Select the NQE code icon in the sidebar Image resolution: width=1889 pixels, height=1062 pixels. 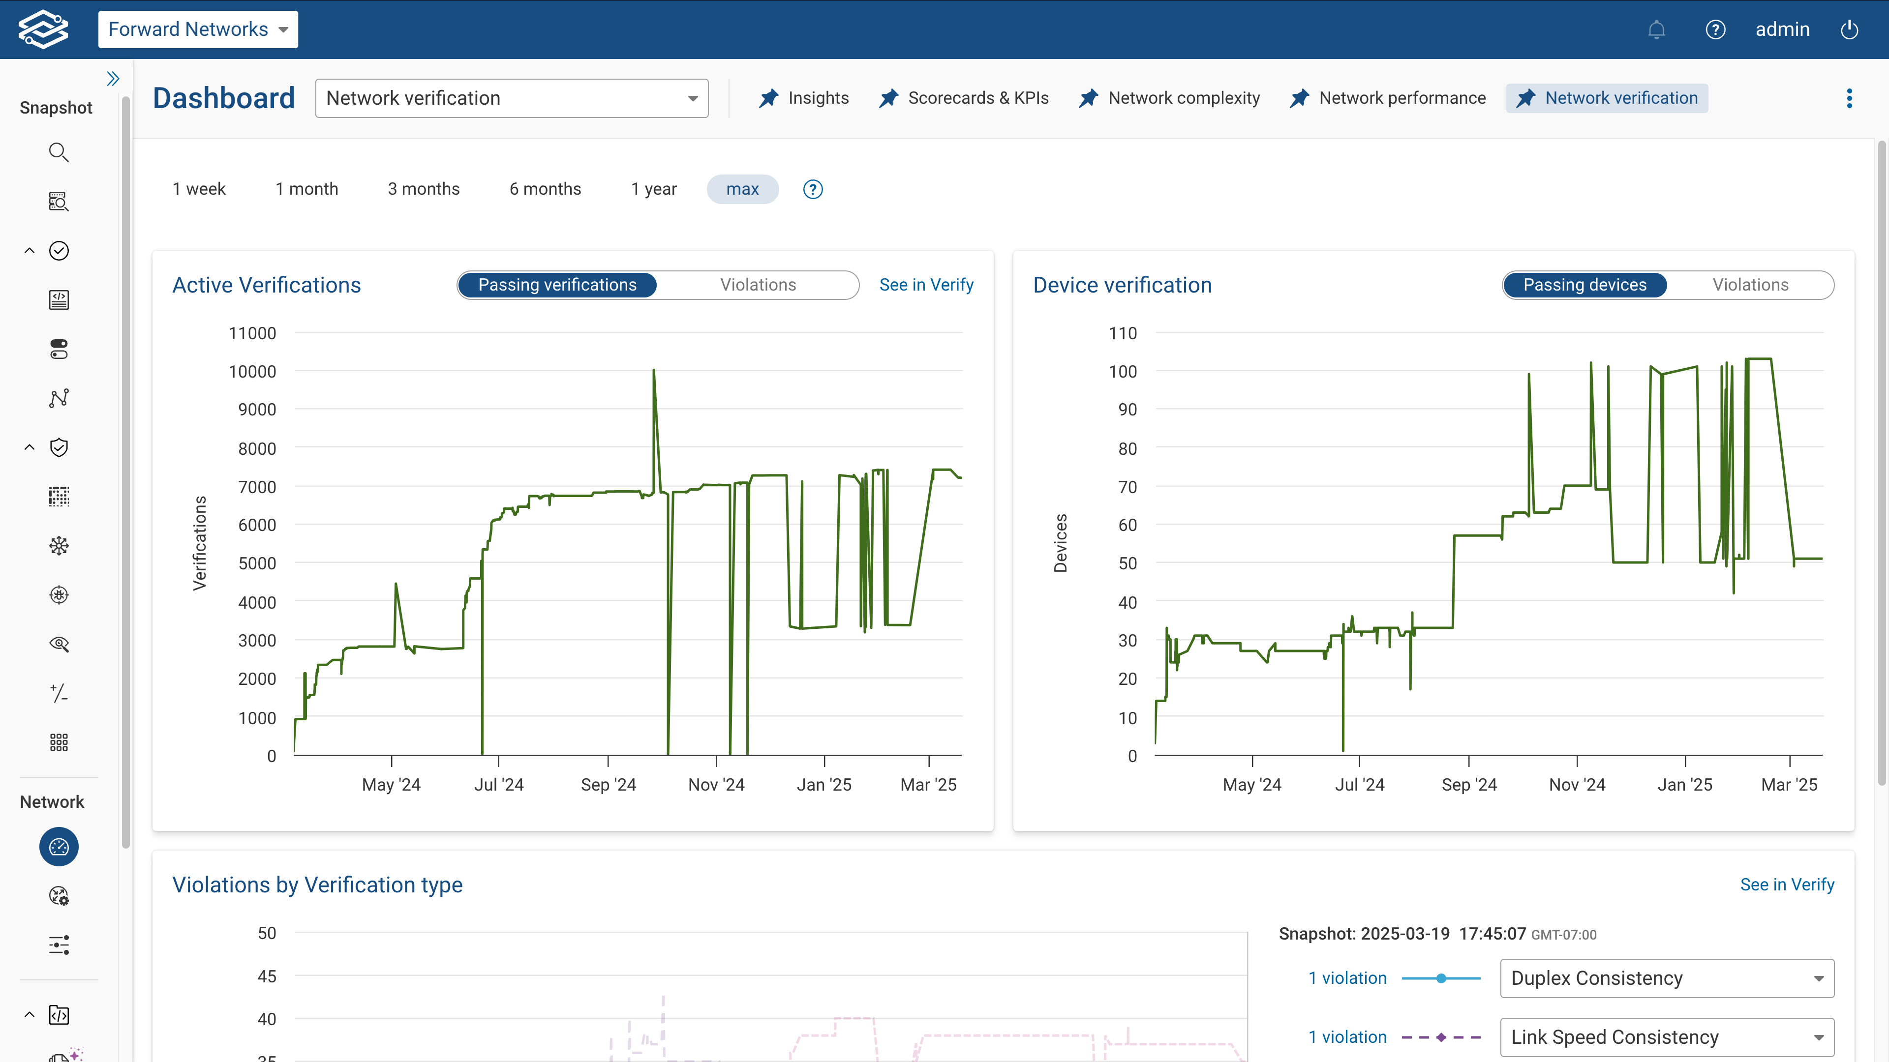(59, 299)
